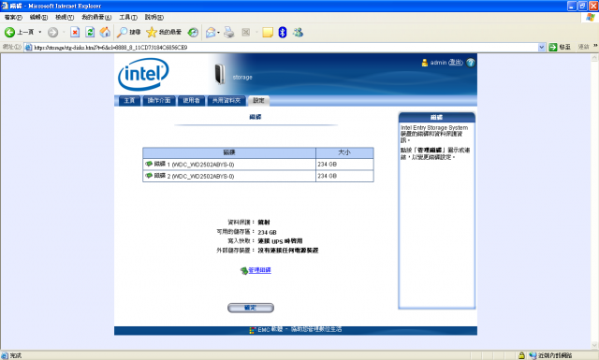Click the Intel logo
The width and height of the screenshot is (599, 360).
(x=143, y=74)
